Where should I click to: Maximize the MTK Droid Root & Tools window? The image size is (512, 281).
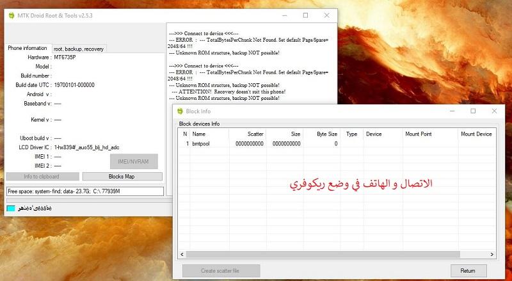(x=305, y=15)
